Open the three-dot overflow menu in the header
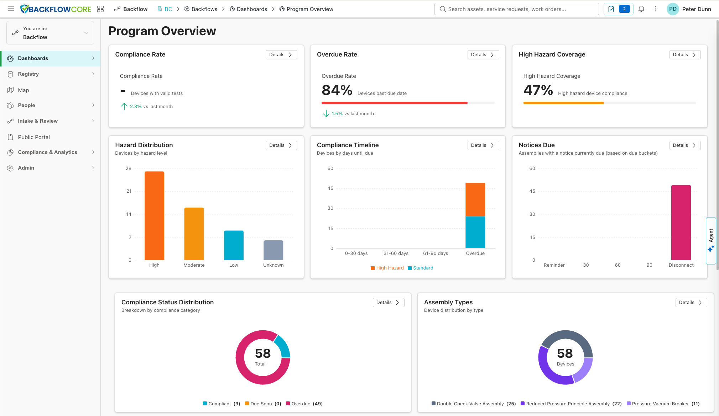Image resolution: width=719 pixels, height=416 pixels. pos(655,9)
